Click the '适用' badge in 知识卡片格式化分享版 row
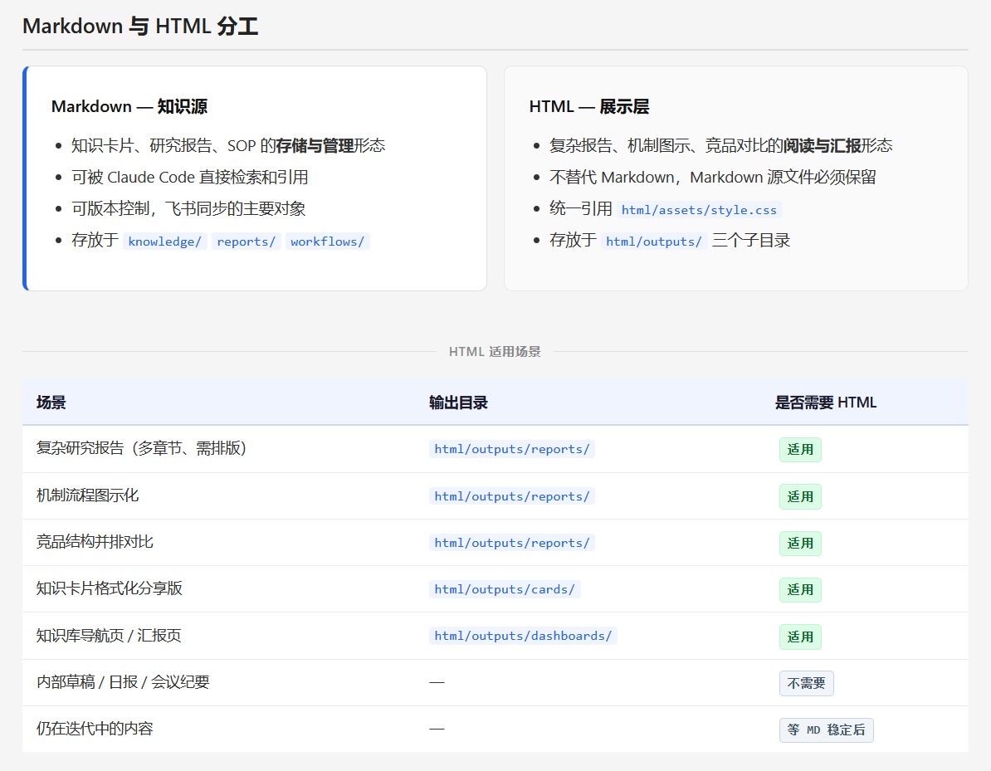The image size is (991, 771). coord(800,589)
